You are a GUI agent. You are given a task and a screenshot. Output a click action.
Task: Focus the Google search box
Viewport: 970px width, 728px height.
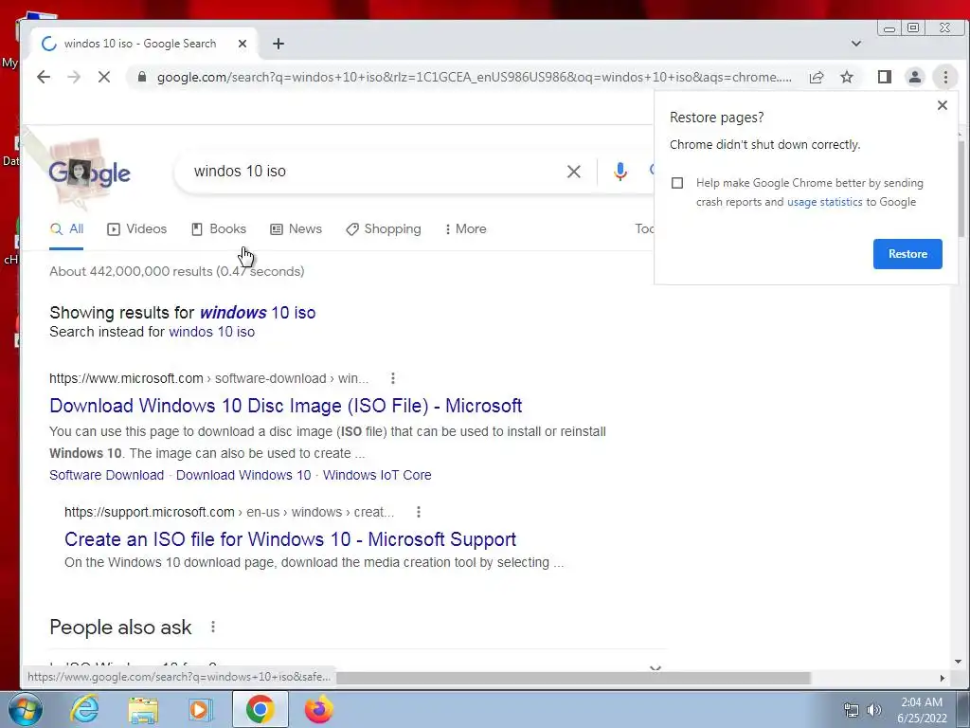pyautogui.click(x=371, y=172)
